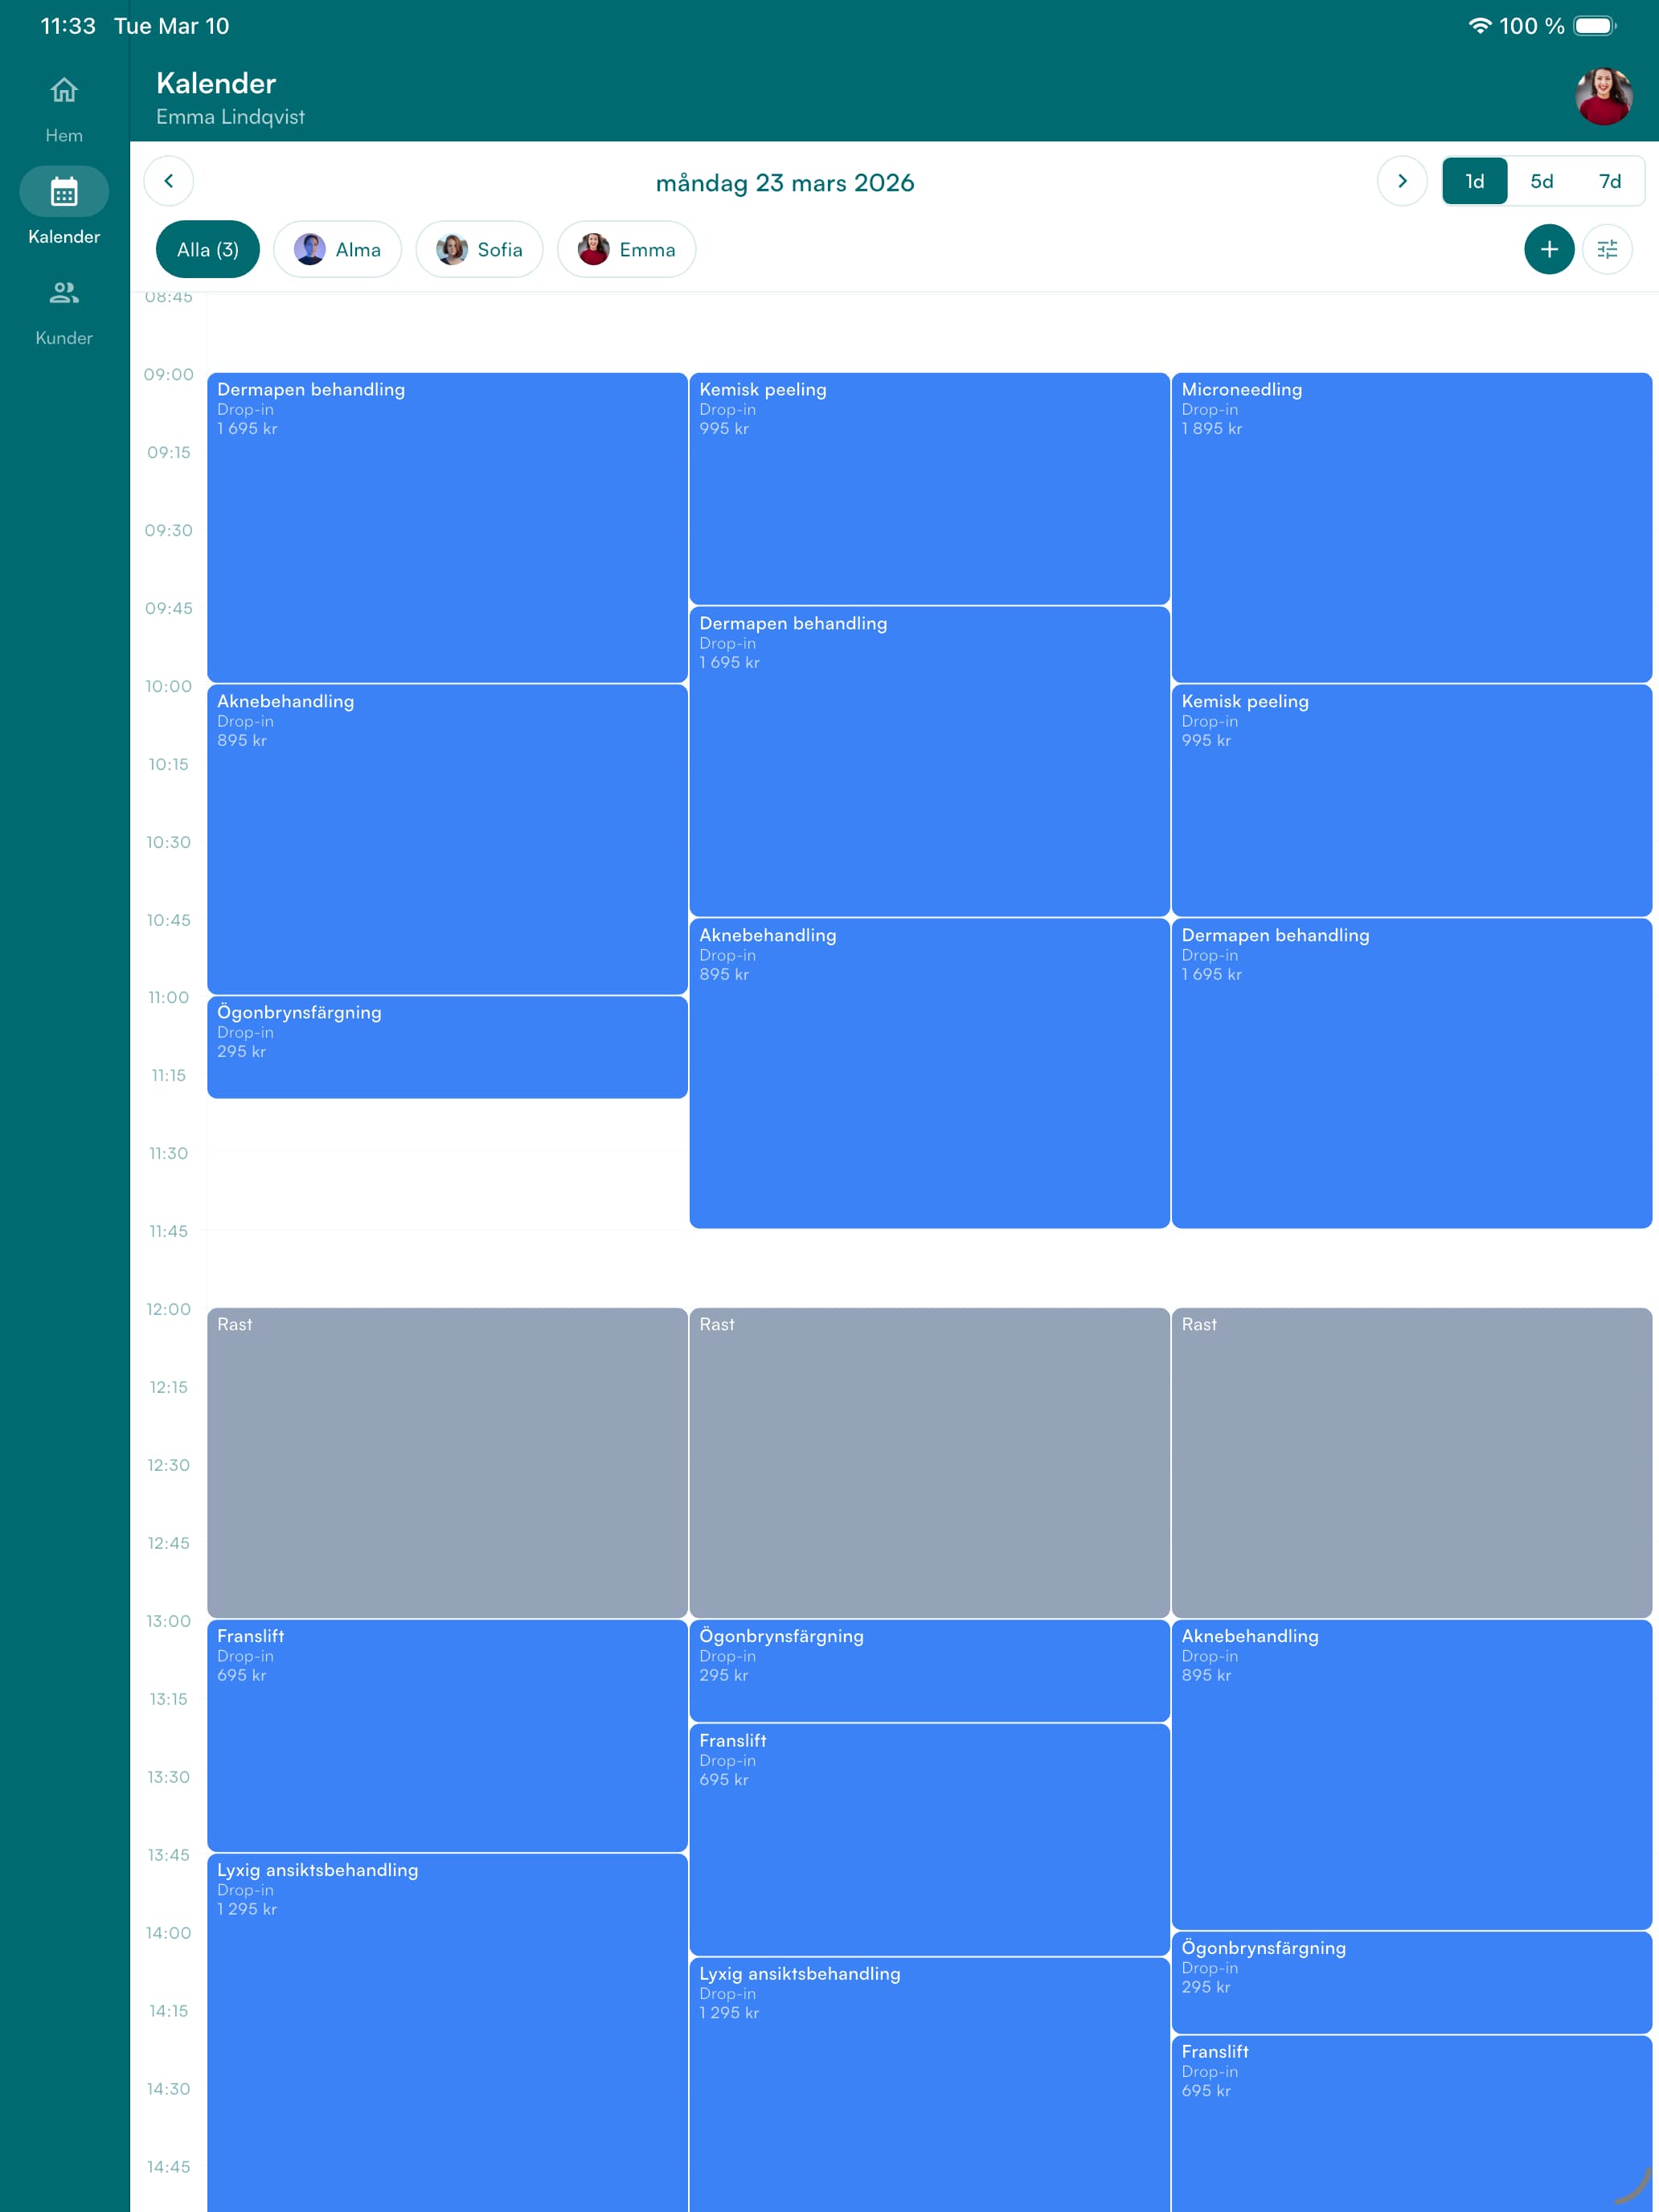Image resolution: width=1659 pixels, height=2212 pixels.
Task: Filter calendar by Sofia
Action: tap(479, 249)
